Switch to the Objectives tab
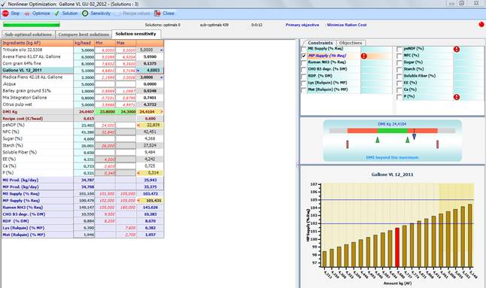This screenshot has height=288, width=486. click(x=351, y=43)
